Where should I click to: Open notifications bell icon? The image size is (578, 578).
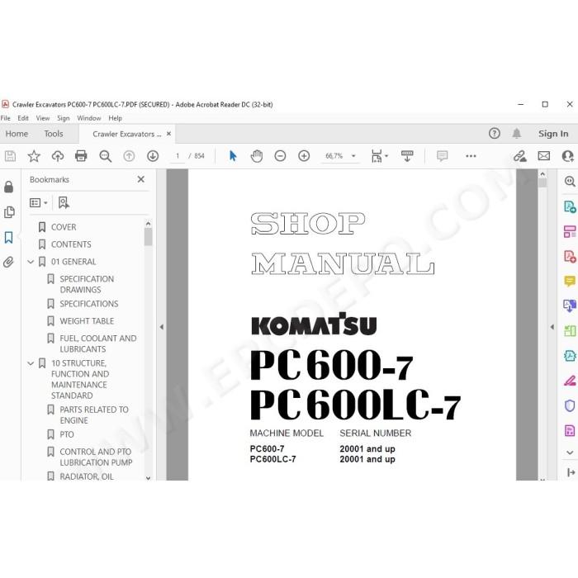click(517, 134)
